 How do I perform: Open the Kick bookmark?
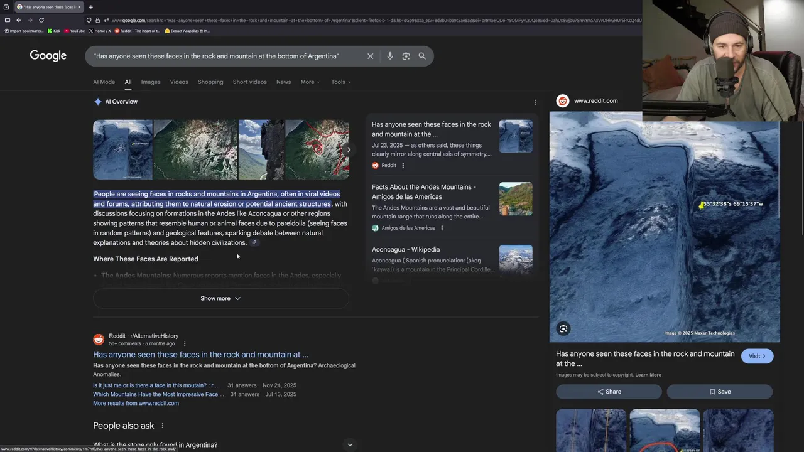point(54,31)
